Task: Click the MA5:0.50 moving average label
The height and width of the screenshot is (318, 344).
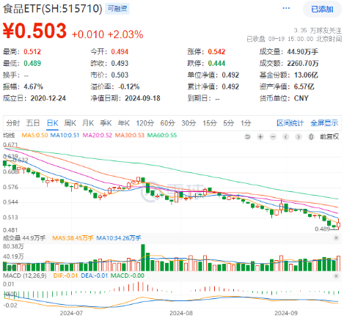Action: point(34,136)
